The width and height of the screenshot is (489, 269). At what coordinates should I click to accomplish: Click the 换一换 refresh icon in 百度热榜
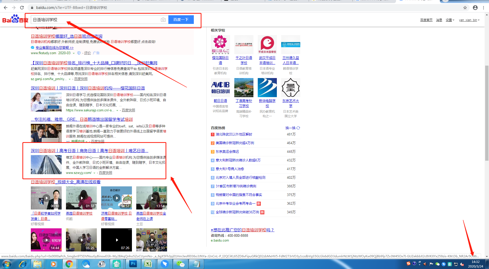pyautogui.click(x=298, y=128)
